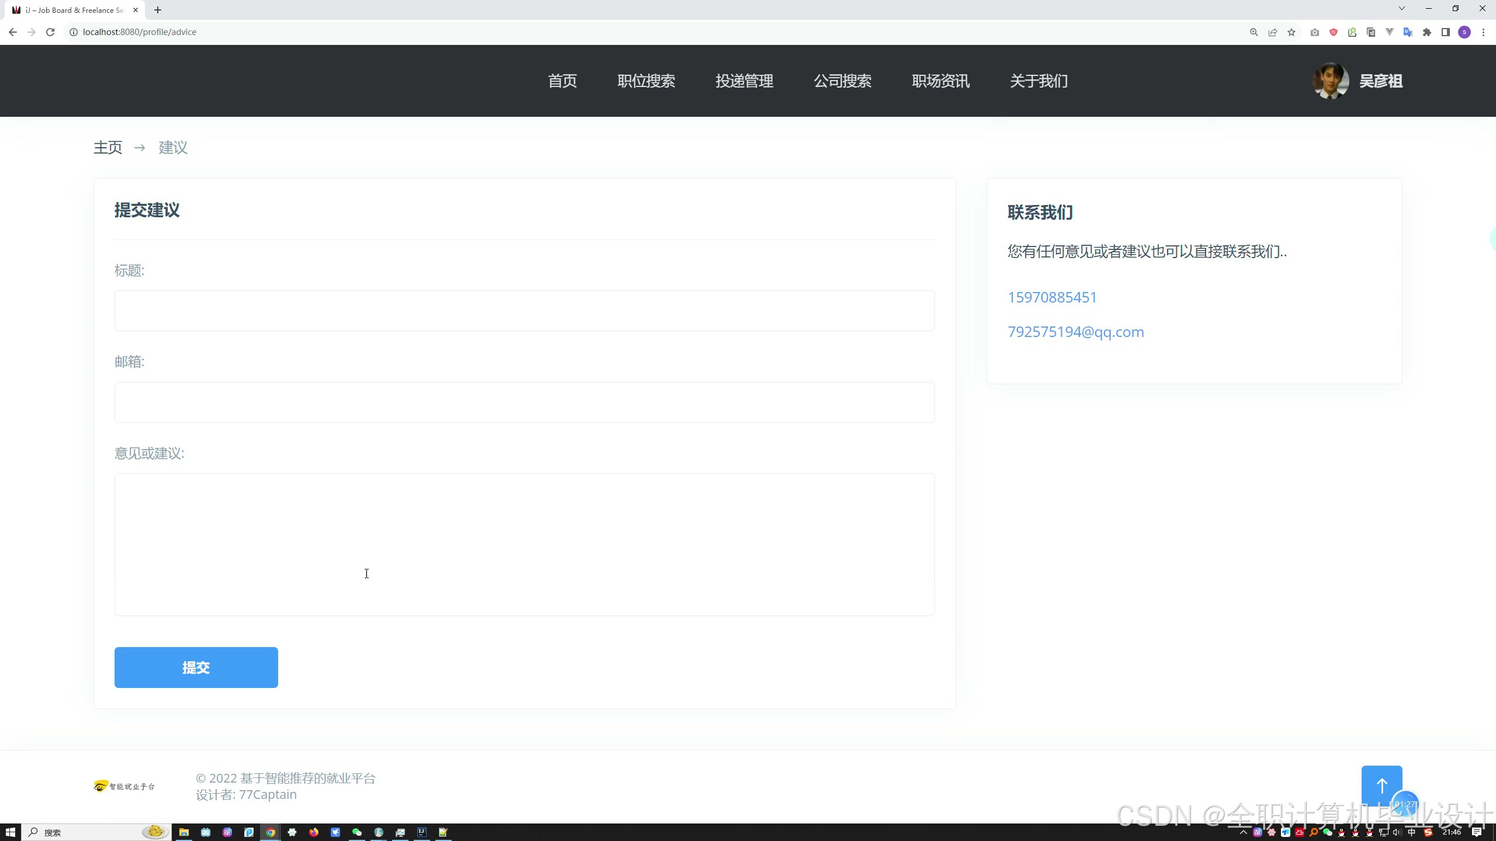Image resolution: width=1496 pixels, height=841 pixels.
Task: Click the user avatar photo
Action: point(1331,81)
